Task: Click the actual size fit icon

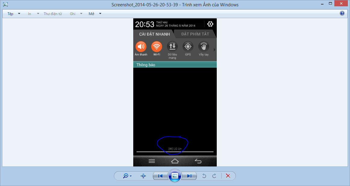Action: click(143, 176)
